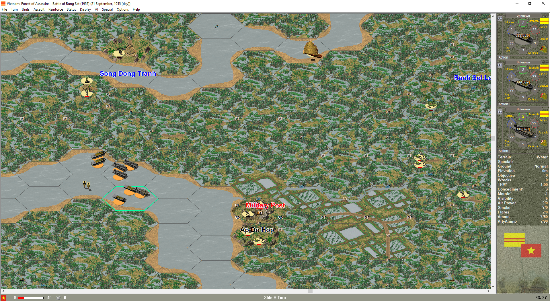The image size is (550, 301).
Task: Click the ArtyAmmo ?/90 row
Action: [x=523, y=221]
